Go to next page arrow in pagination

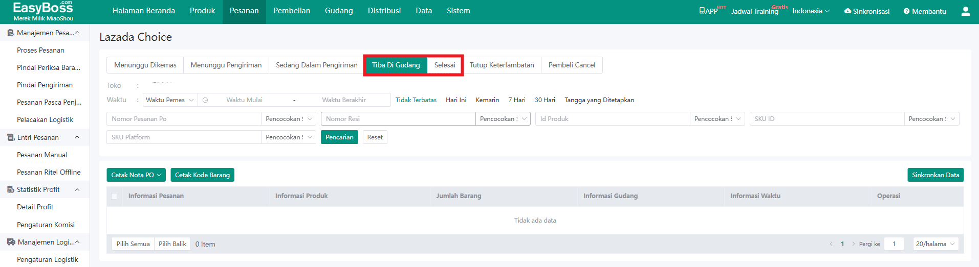click(854, 244)
